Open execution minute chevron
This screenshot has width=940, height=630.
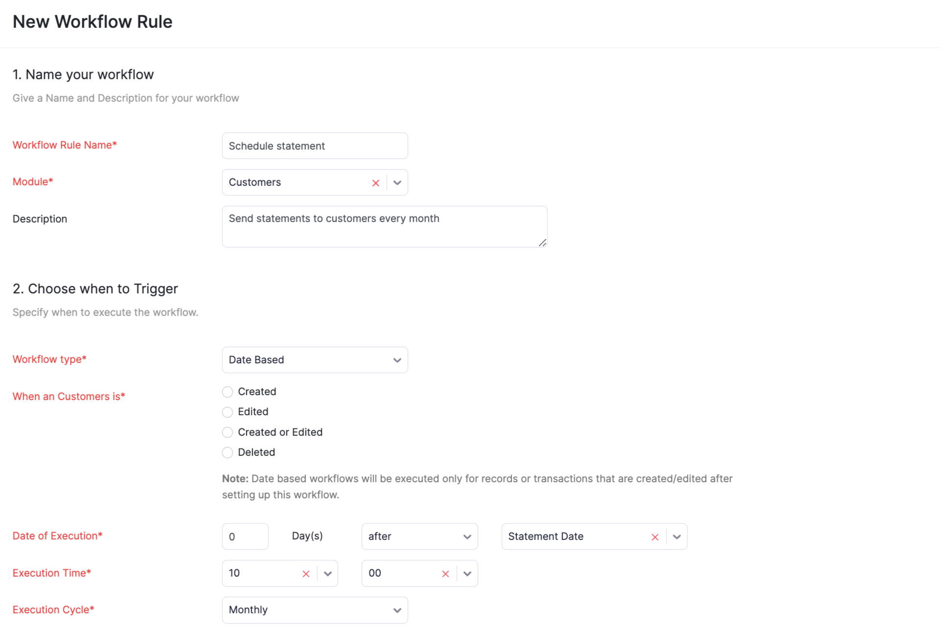point(467,574)
